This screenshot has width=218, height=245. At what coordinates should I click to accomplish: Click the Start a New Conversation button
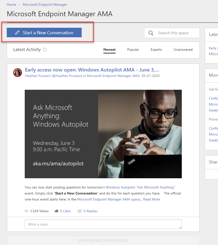click(x=44, y=32)
